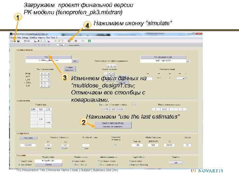Click the number of chains field
This screenshot has height=179, width=239.
86,145
